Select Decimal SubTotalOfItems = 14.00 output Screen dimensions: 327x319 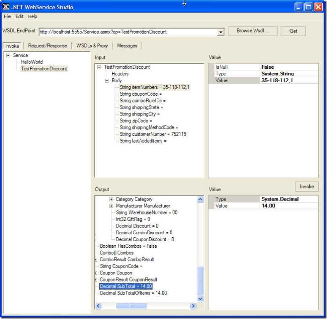[133, 293]
